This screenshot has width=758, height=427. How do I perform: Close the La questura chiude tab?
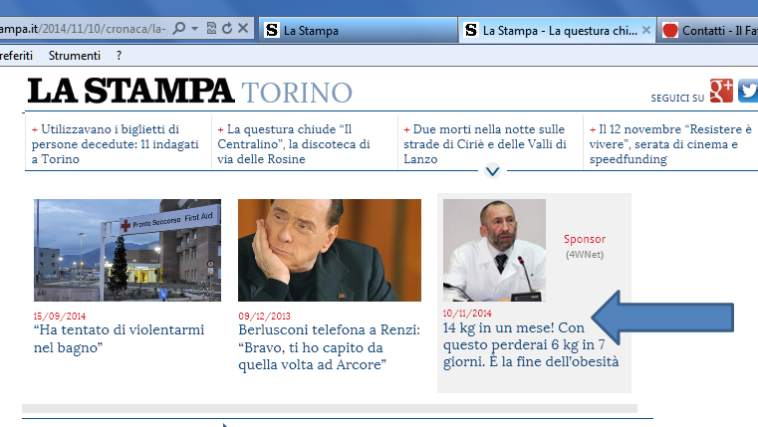click(646, 31)
